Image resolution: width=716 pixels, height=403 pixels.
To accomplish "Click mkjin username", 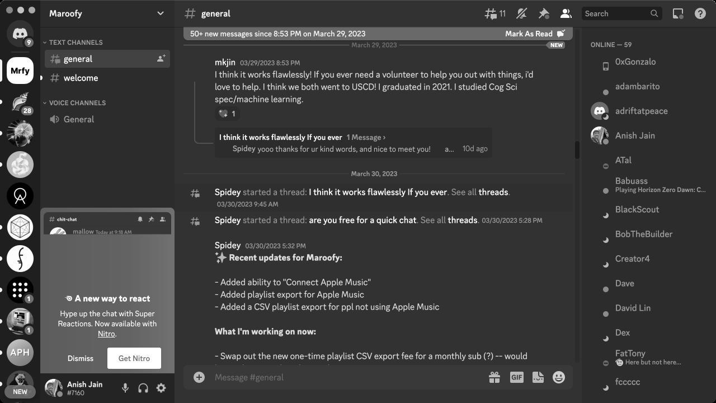I will click(225, 62).
